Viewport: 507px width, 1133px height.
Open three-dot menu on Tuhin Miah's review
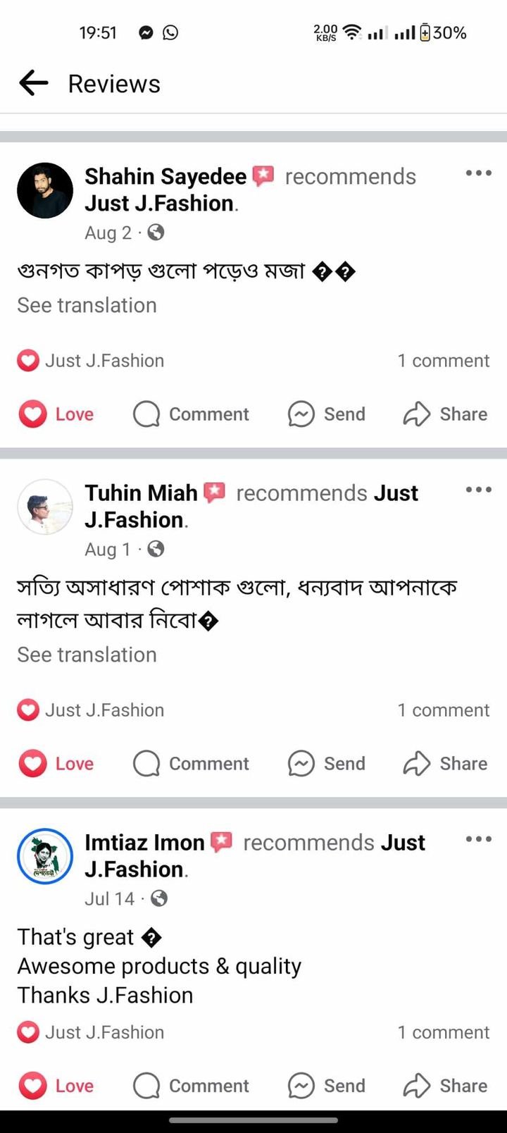point(478,490)
